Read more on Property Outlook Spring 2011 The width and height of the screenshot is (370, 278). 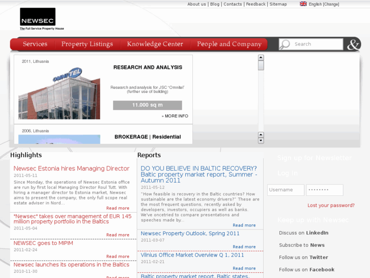(244, 247)
